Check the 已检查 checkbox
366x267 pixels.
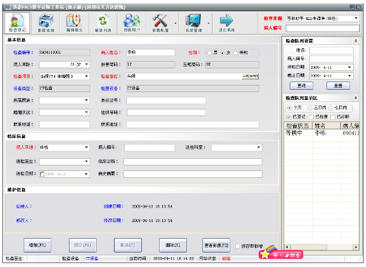[x=311, y=117]
